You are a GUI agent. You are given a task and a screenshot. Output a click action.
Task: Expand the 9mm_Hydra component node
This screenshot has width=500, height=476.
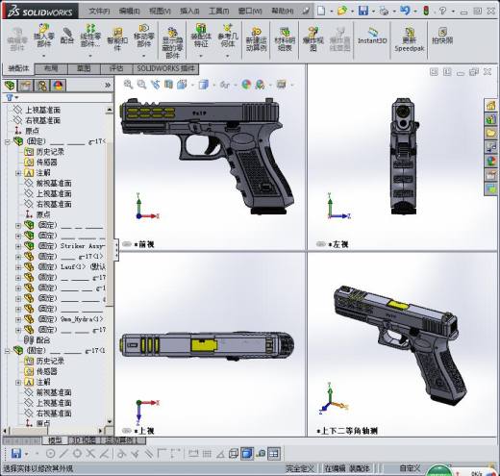coord(18,319)
